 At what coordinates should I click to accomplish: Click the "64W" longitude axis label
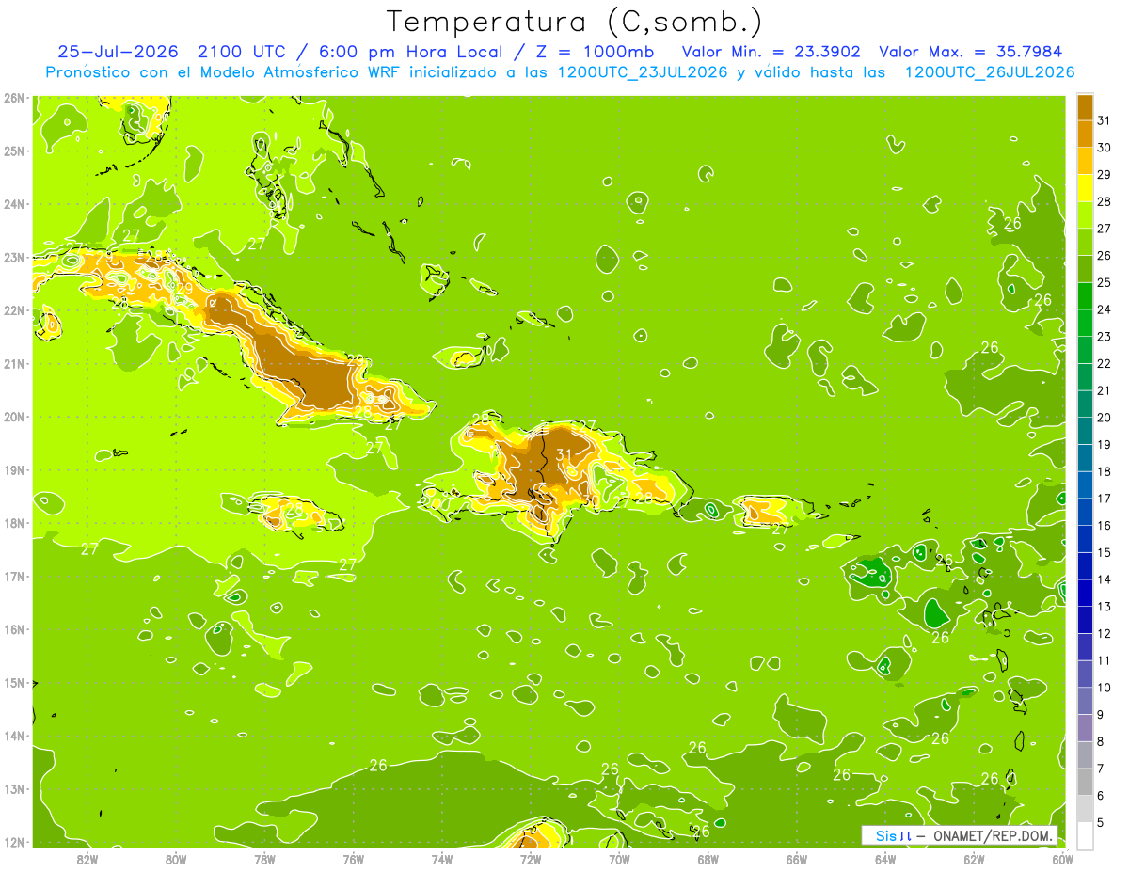(x=885, y=859)
